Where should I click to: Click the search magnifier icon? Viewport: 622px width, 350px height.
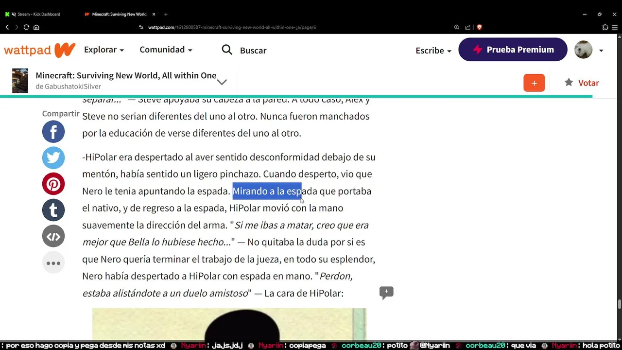pos(227,50)
